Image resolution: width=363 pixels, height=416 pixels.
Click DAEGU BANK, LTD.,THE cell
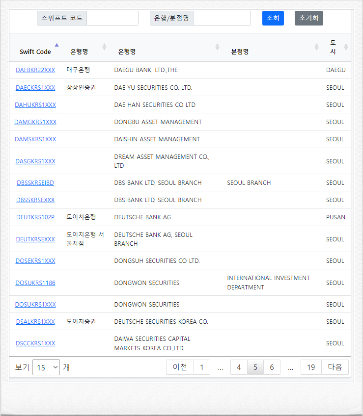(x=146, y=70)
